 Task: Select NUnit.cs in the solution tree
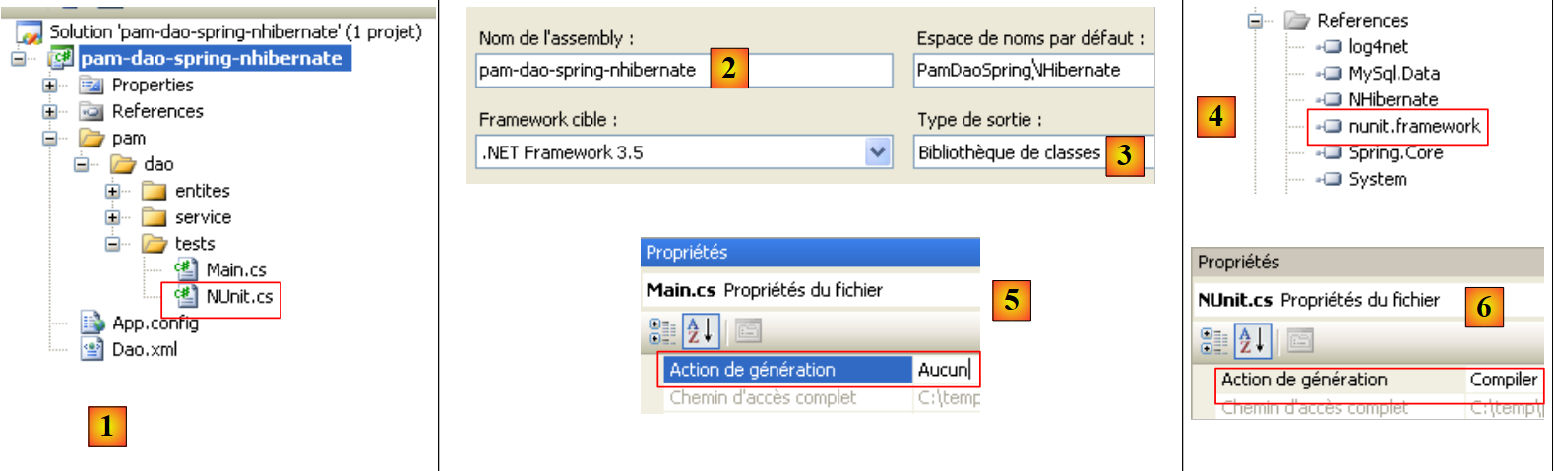tap(238, 297)
